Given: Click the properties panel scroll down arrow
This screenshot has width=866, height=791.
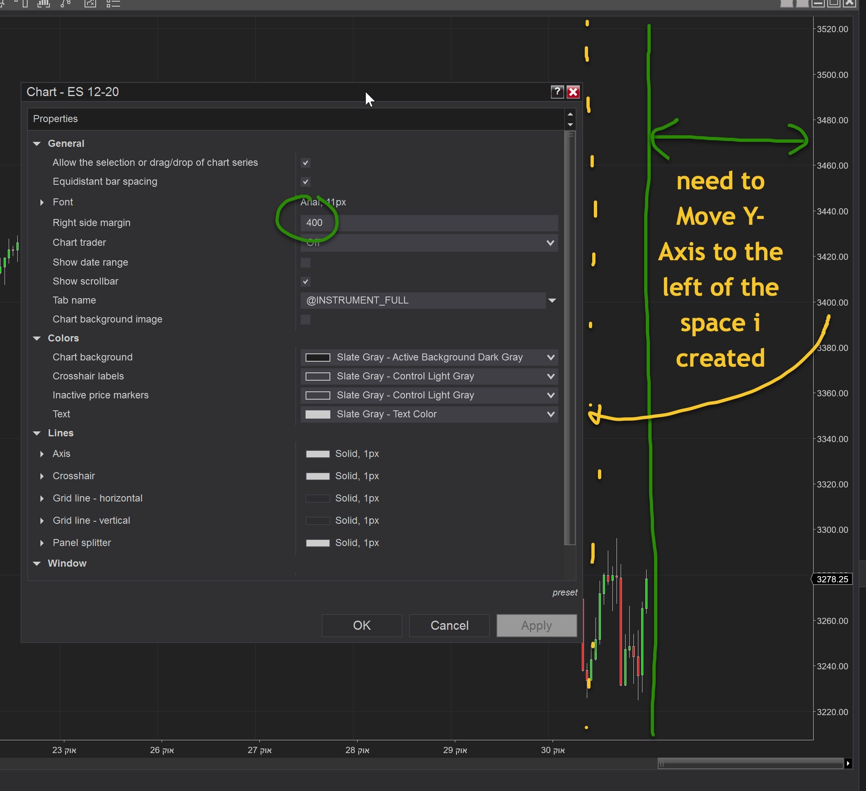Looking at the screenshot, I should pos(570,125).
